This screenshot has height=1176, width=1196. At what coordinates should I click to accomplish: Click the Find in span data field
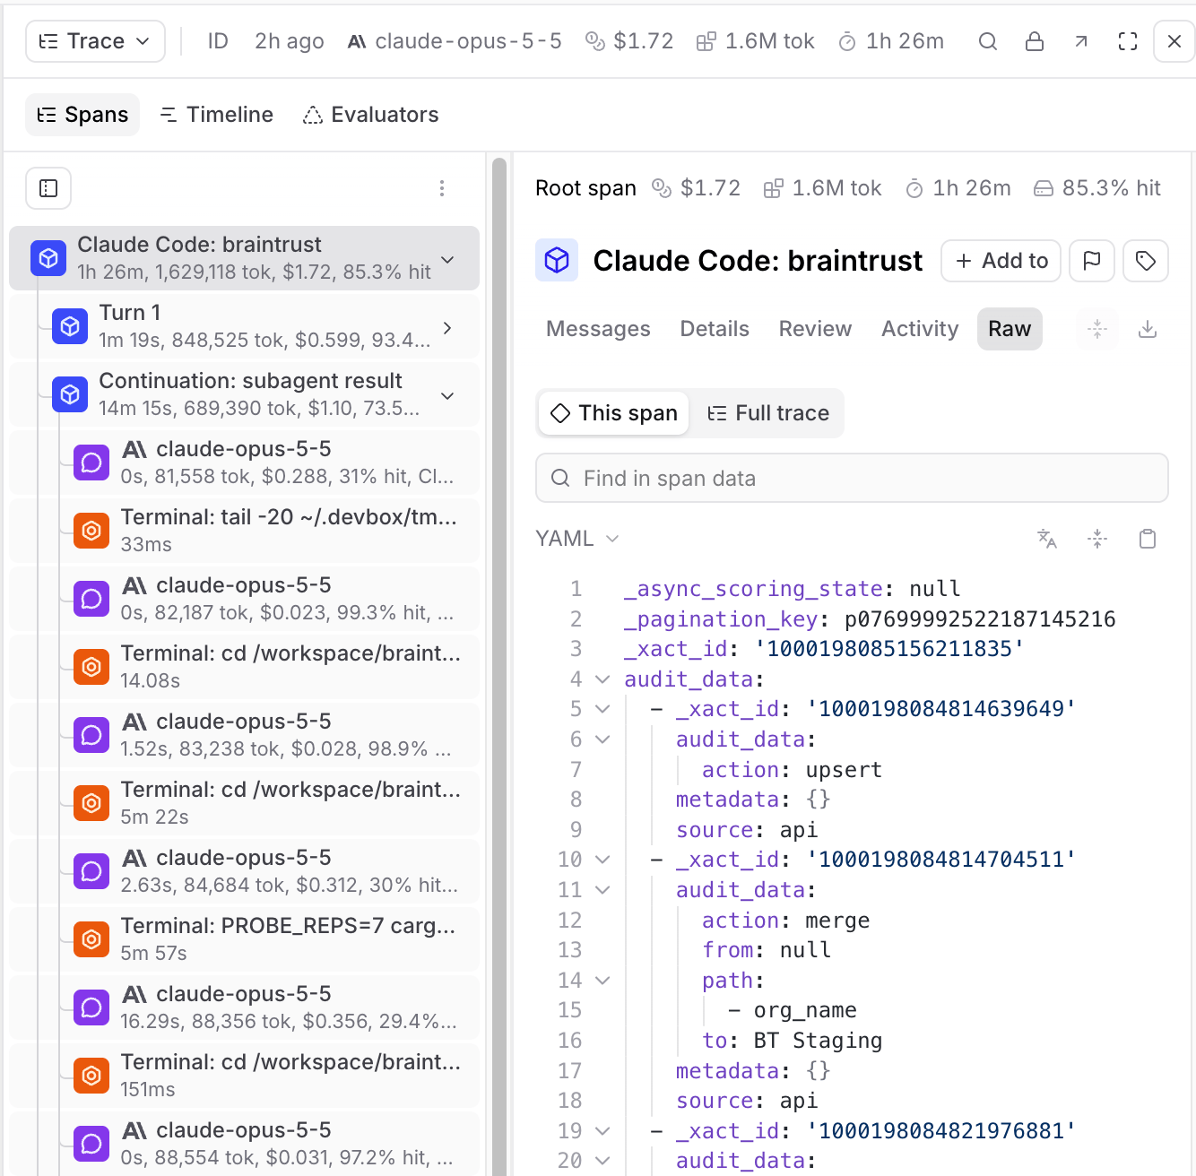point(852,479)
